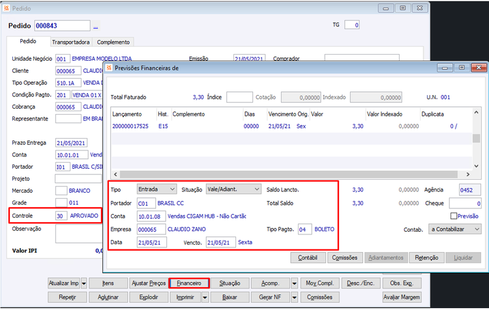Expand the arrow beside Imprimir button
Viewport: 489px width, 310px height.
click(205, 297)
